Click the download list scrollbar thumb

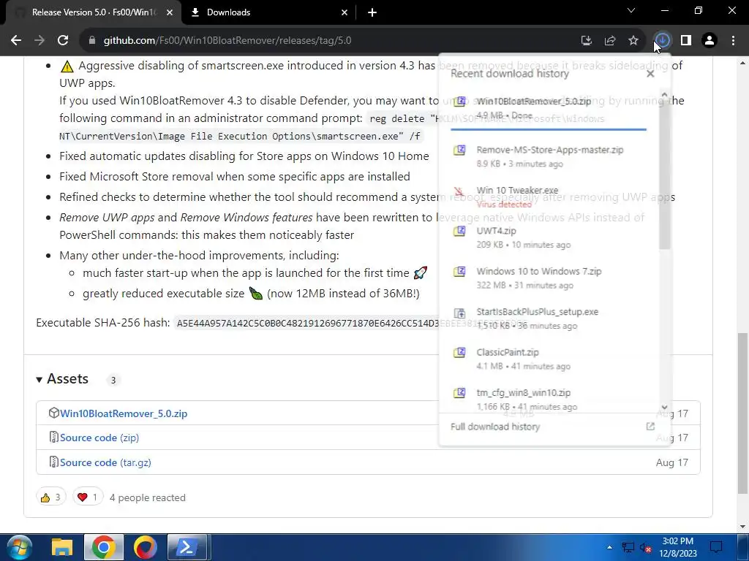click(664, 174)
